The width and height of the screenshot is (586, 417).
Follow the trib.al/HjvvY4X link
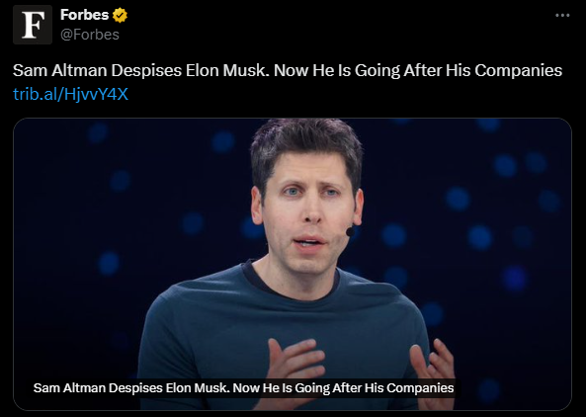coord(70,94)
